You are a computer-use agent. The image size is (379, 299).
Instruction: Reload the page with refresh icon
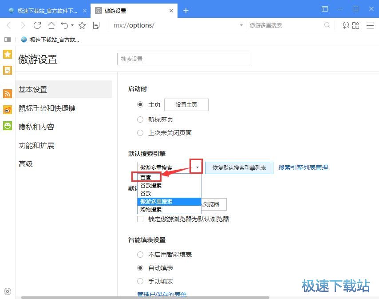click(x=37, y=25)
